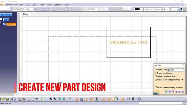The width and height of the screenshot is (187, 105).
Task: Check Do not show this dialog at startup
Action: point(156,87)
